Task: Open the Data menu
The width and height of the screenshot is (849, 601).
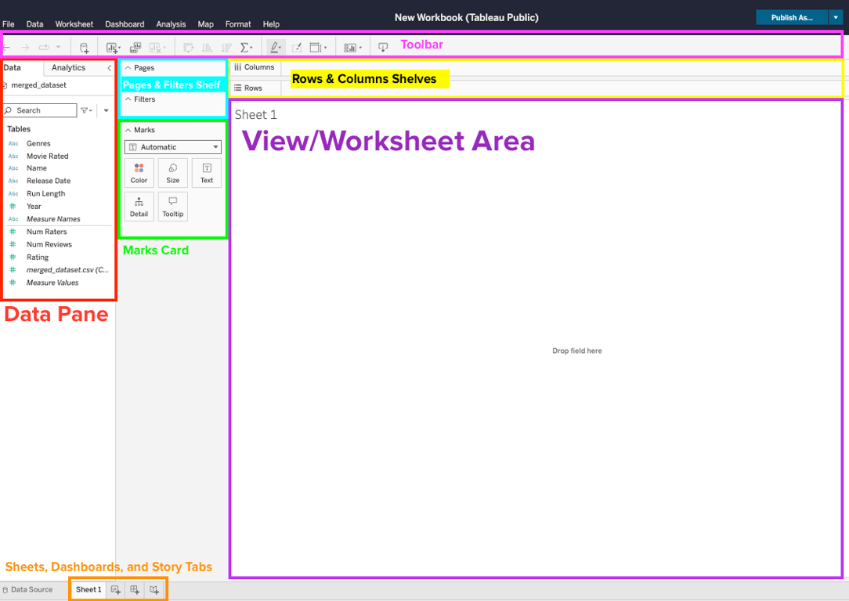Action: pos(34,24)
